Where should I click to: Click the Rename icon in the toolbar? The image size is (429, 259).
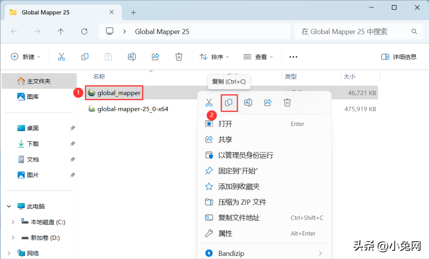132,57
